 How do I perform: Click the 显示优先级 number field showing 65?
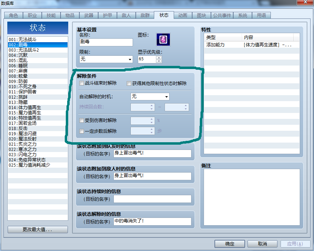[x=147, y=59]
